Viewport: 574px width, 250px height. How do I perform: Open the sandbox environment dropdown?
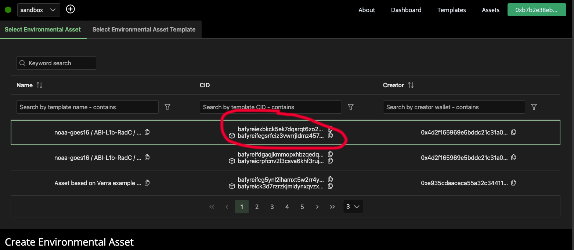(x=38, y=9)
